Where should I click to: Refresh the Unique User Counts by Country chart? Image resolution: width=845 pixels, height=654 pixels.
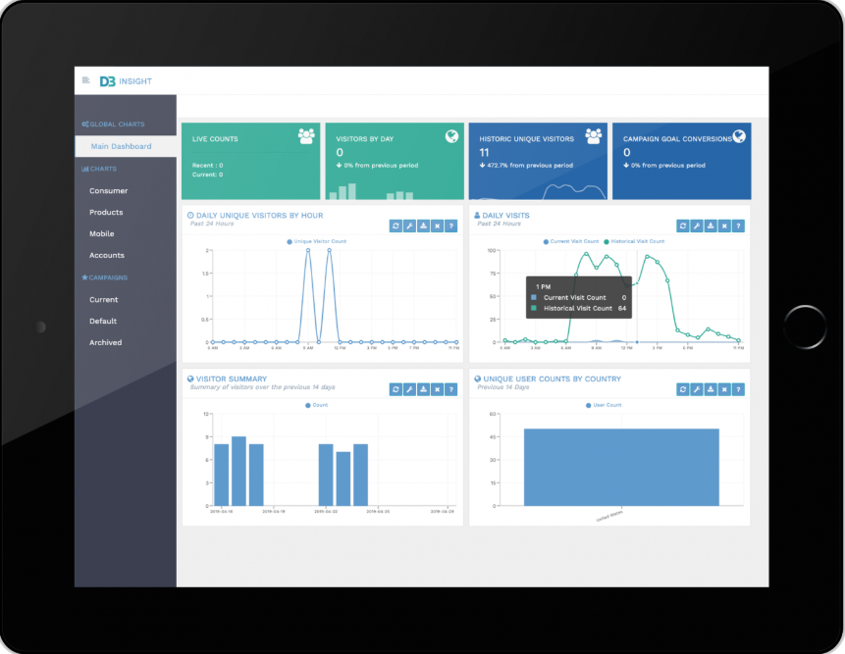683,389
